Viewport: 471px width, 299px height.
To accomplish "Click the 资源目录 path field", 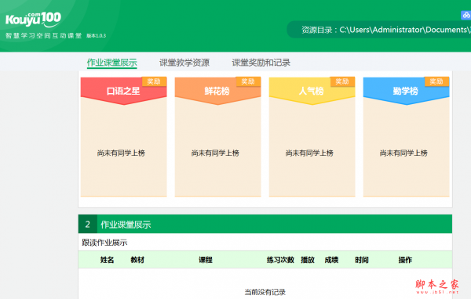I will 379,30.
